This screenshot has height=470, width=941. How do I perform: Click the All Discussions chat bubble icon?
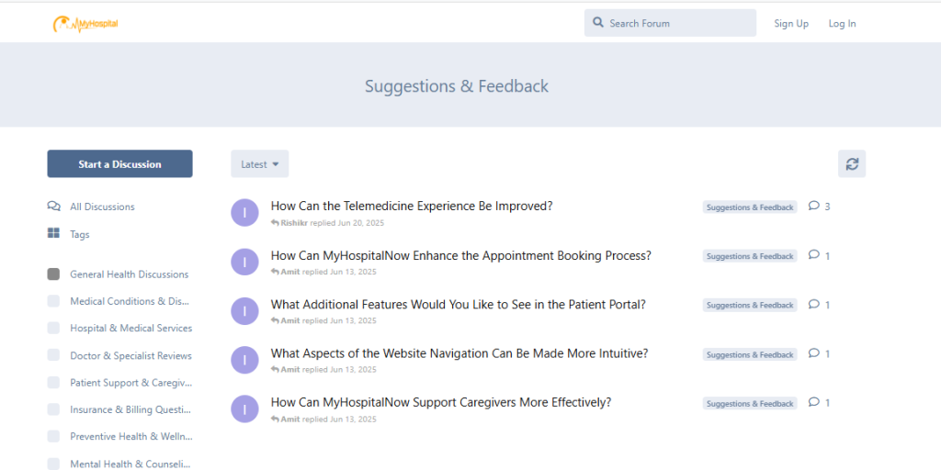pyautogui.click(x=54, y=207)
